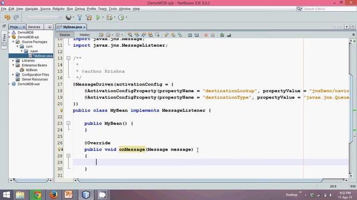Collapse the Enterprise Beans node
The width and height of the screenshot is (357, 200).
[13, 66]
